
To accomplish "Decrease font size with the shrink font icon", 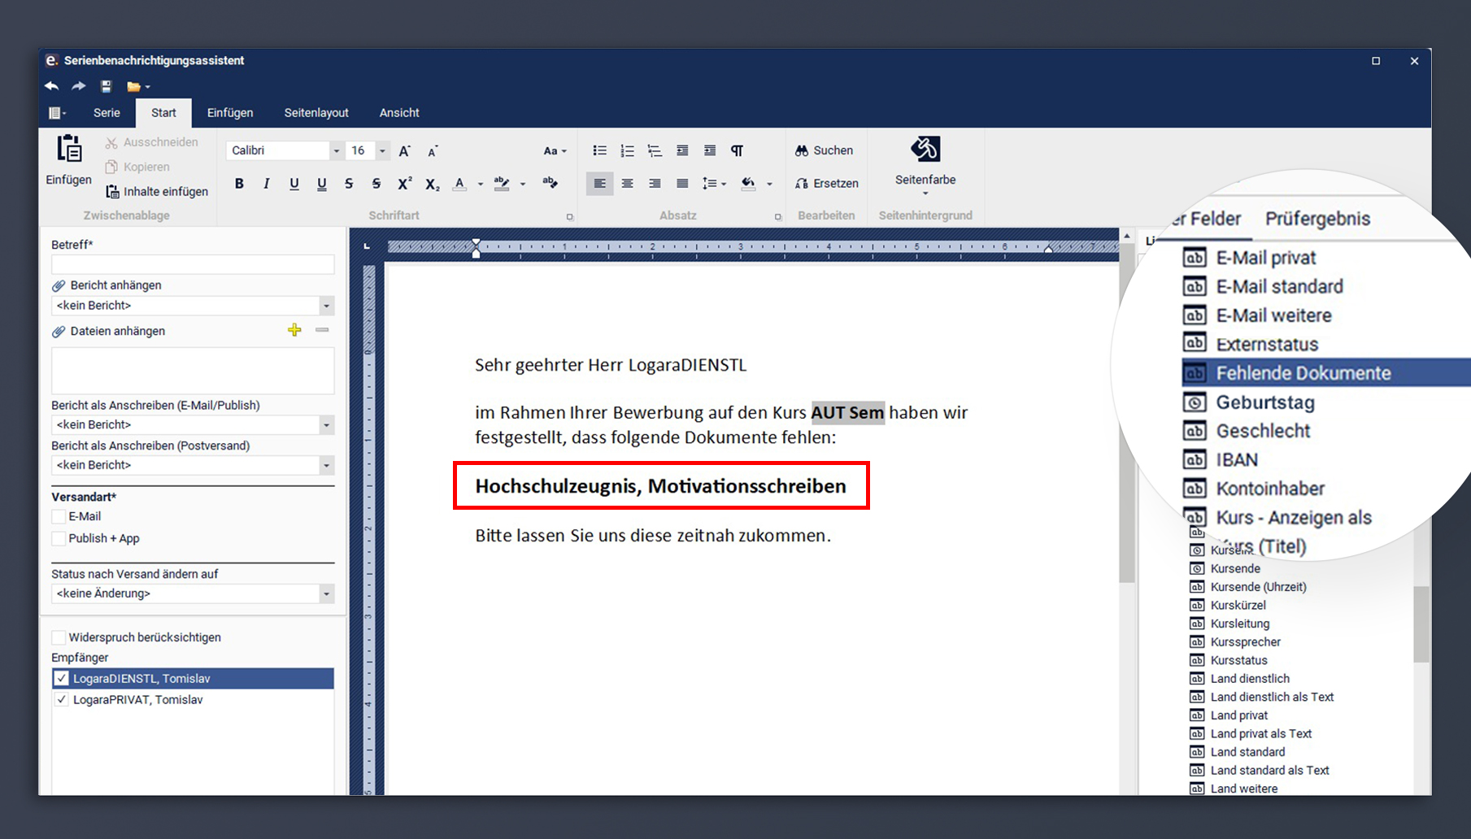I will coord(433,151).
